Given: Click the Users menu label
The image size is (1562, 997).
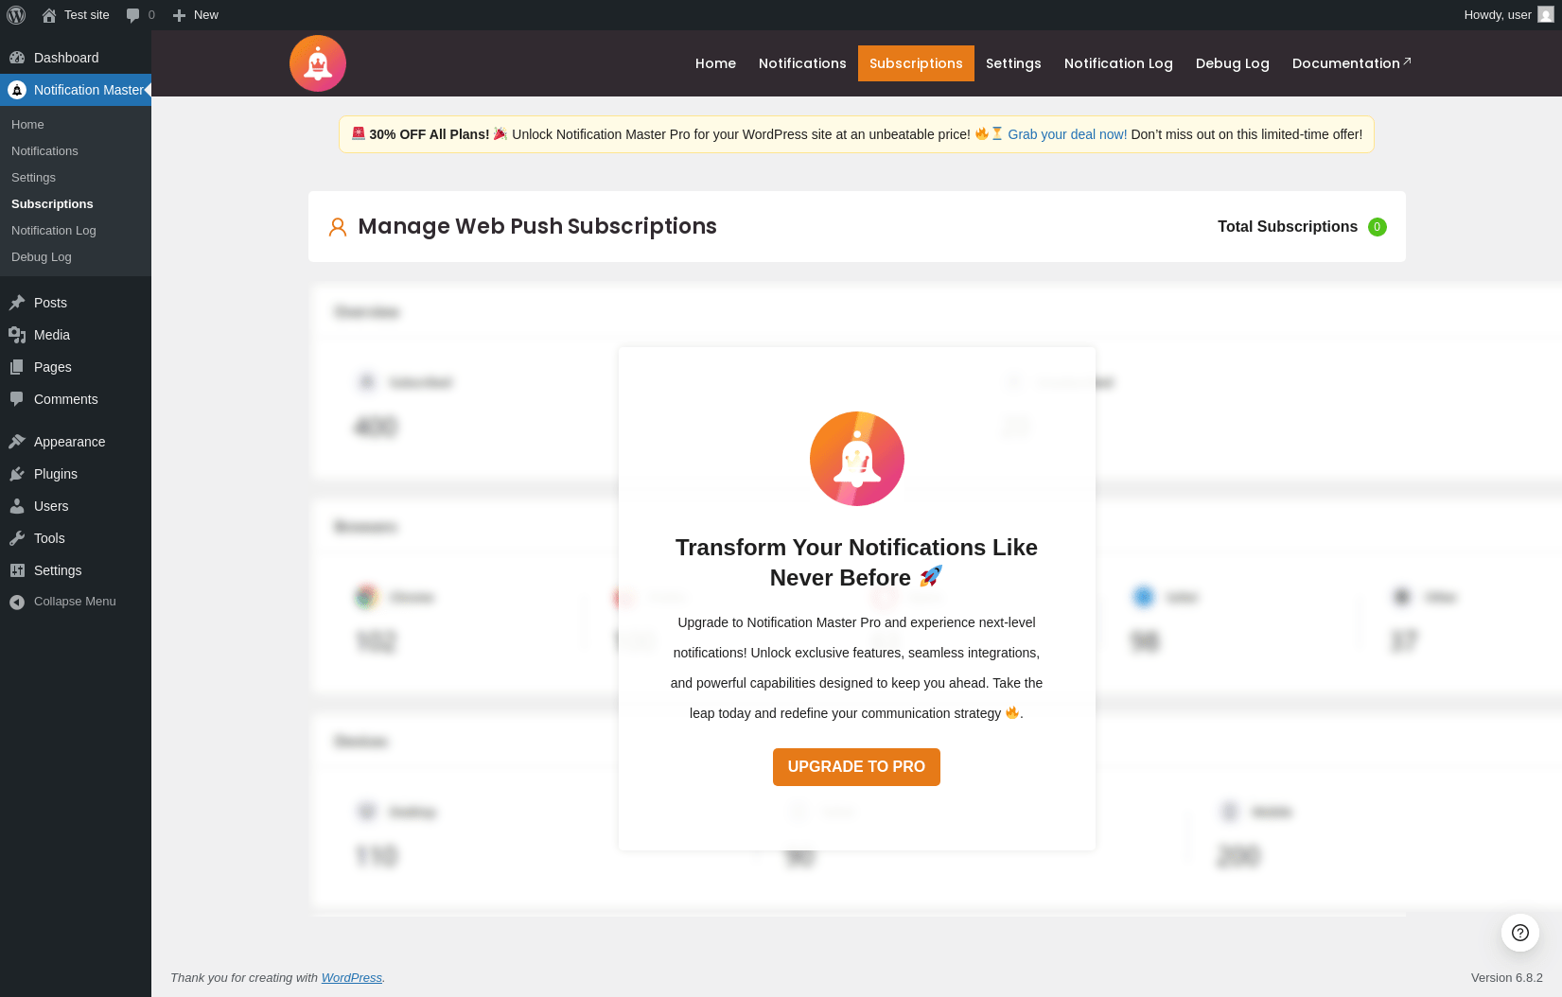Looking at the screenshot, I should click(51, 506).
